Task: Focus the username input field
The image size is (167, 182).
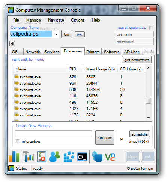Action: pos(135,34)
